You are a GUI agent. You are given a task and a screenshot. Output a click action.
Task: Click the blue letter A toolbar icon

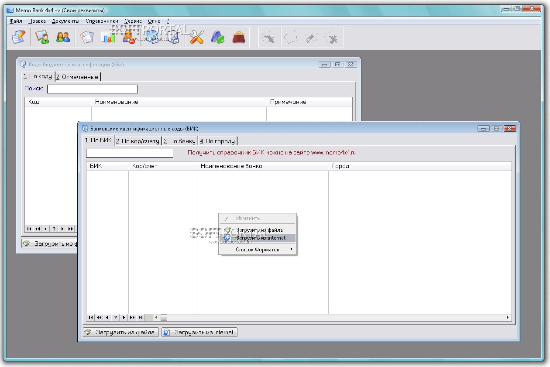217,37
